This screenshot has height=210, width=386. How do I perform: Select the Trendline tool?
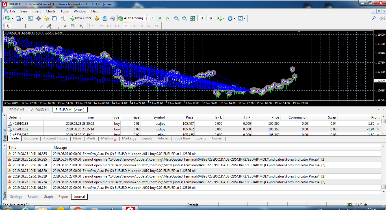click(x=41, y=26)
